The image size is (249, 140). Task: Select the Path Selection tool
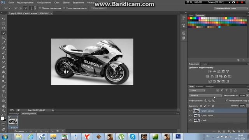[4, 96]
